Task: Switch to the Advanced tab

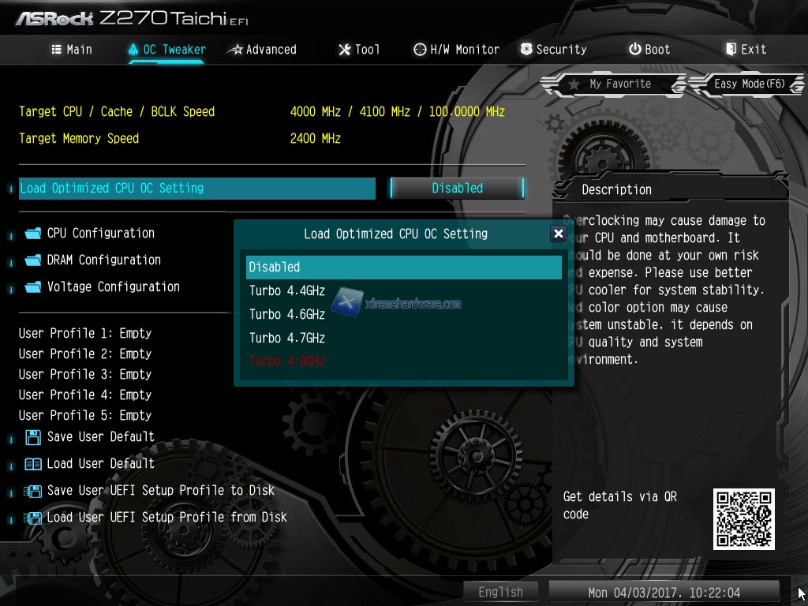Action: pyautogui.click(x=262, y=50)
